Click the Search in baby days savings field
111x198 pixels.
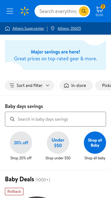[55, 119]
